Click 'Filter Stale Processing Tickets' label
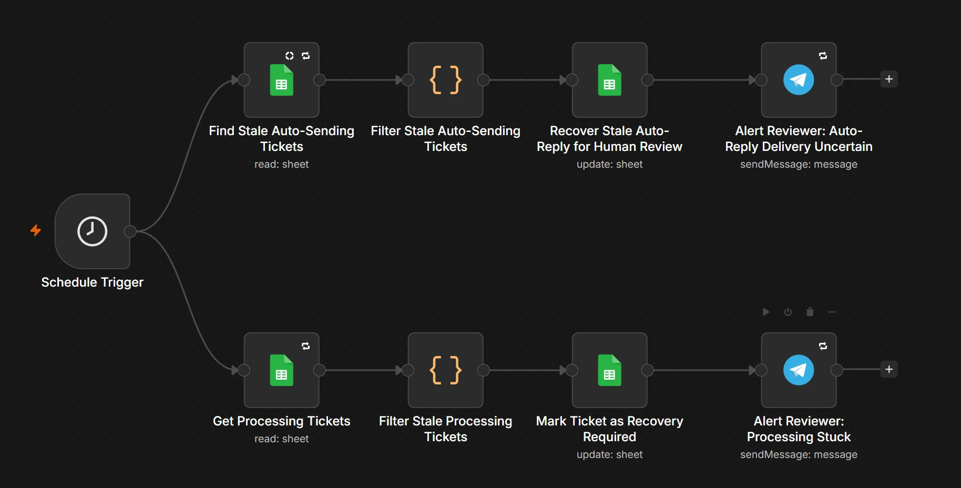This screenshot has height=488, width=961. (x=446, y=429)
